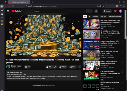The width and height of the screenshot is (127, 91).
Task: Open the Bitcoin insider channel name
Action: tap(16, 66)
